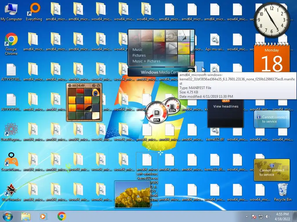Open the Google Chrome desktop shortcut
Viewport: 297px width, 222px height.
pyautogui.click(x=11, y=44)
